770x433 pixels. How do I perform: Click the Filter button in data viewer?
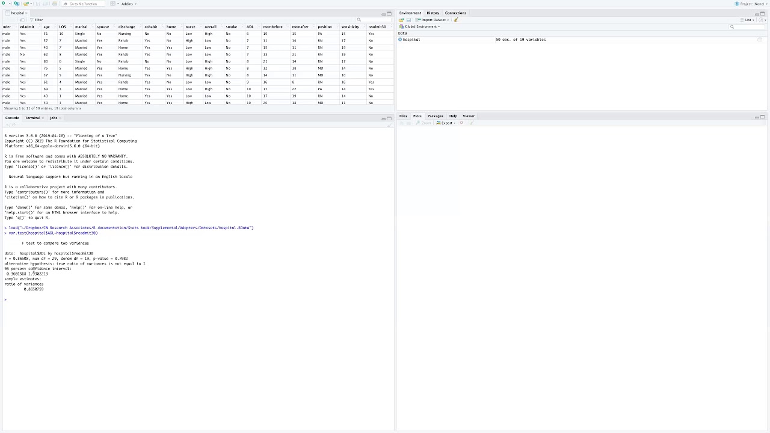36,20
